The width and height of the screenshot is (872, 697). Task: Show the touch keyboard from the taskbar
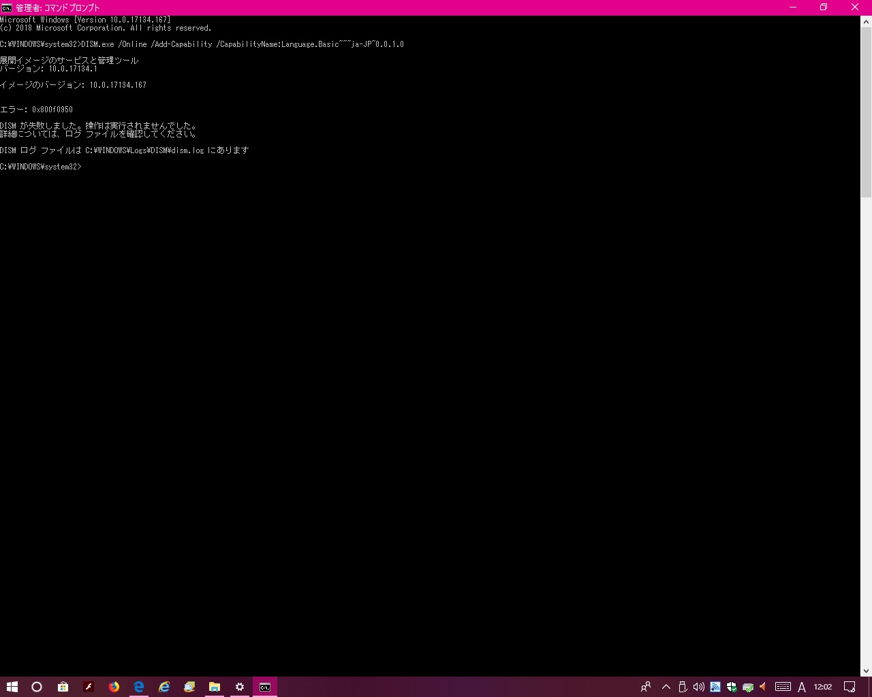pyautogui.click(x=782, y=687)
